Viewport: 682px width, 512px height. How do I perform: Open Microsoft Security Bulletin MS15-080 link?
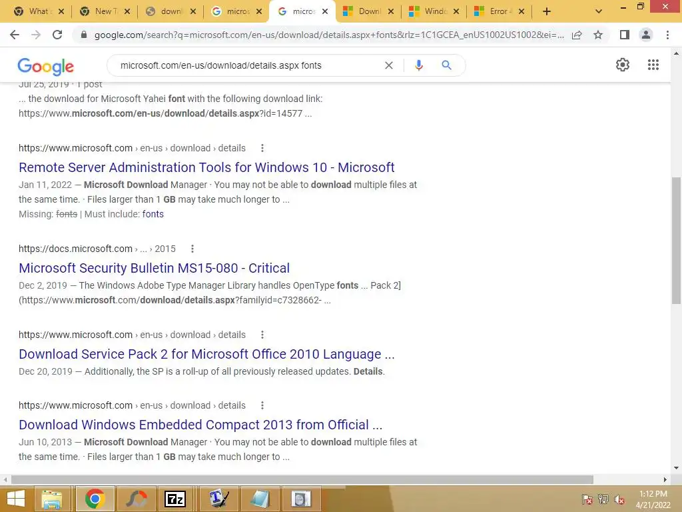click(154, 268)
